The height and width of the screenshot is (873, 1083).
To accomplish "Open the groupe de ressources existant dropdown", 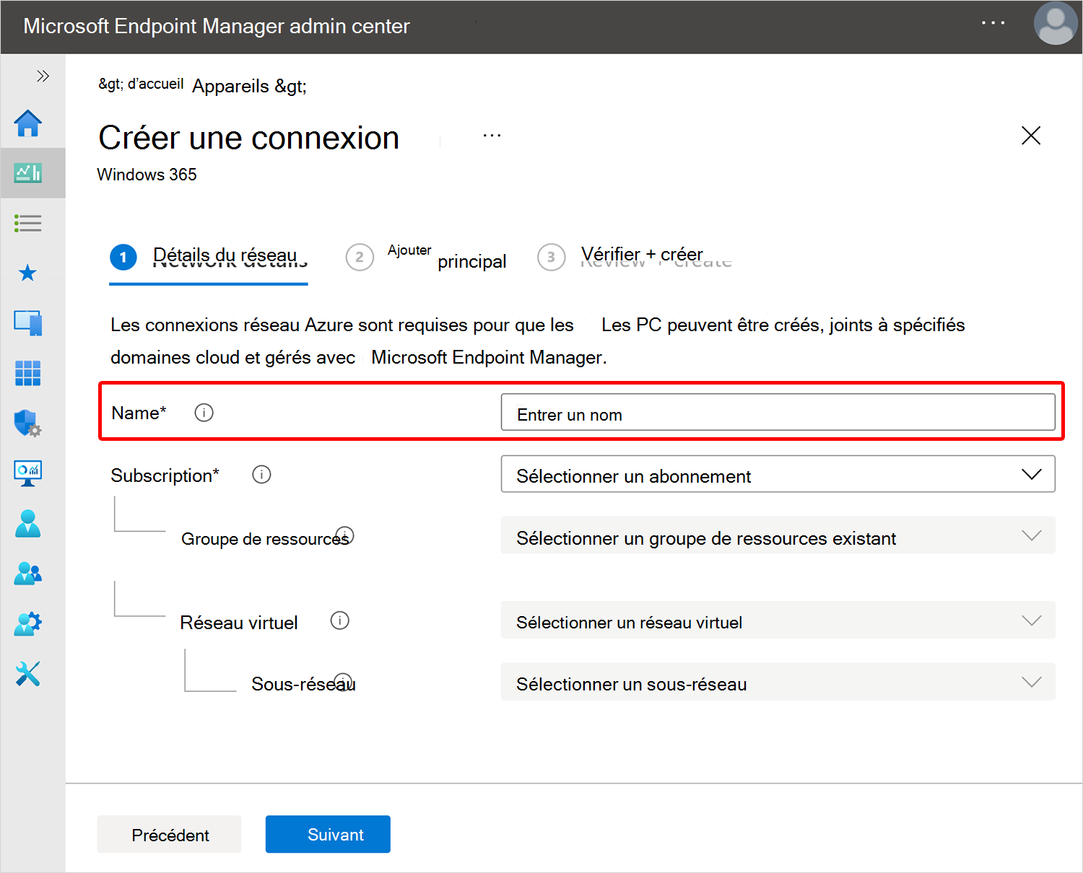I will [778, 535].
